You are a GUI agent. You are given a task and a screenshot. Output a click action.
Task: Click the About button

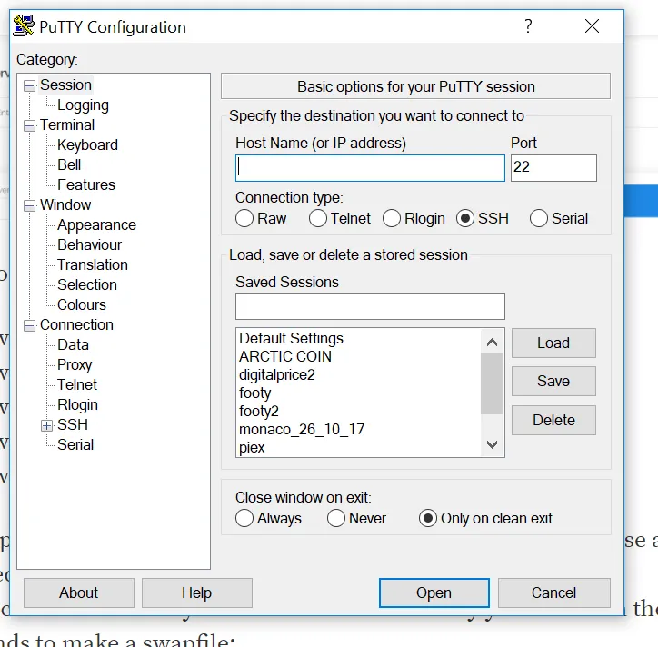click(79, 592)
